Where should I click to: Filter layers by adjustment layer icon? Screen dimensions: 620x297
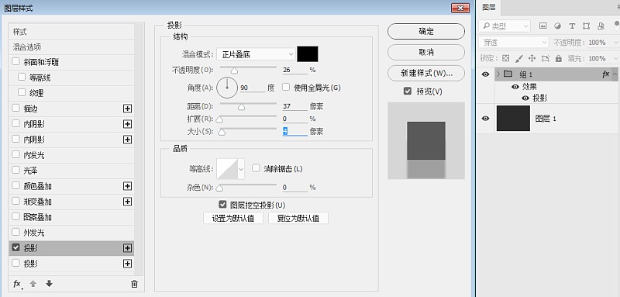coord(557,26)
